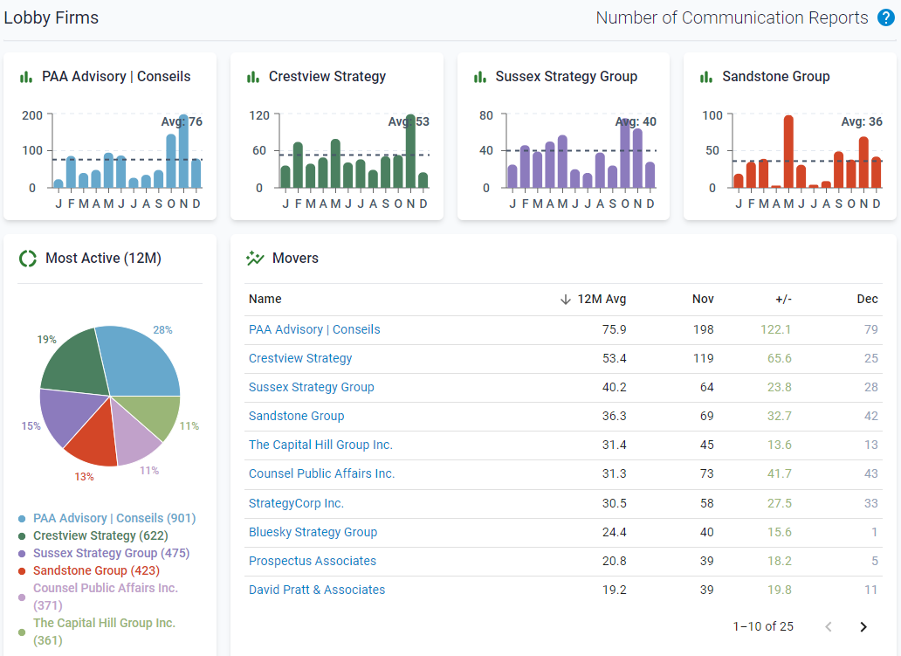Open David Pratt & Associates link
Screen dimensions: 901x656
(x=317, y=590)
